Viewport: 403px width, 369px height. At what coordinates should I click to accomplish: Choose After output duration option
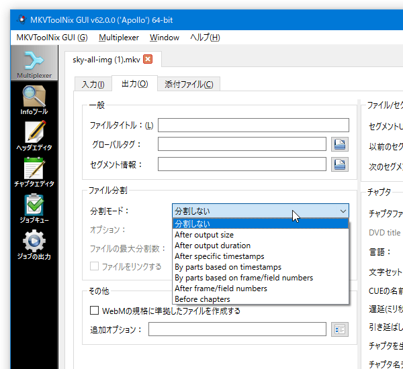pyautogui.click(x=261, y=246)
